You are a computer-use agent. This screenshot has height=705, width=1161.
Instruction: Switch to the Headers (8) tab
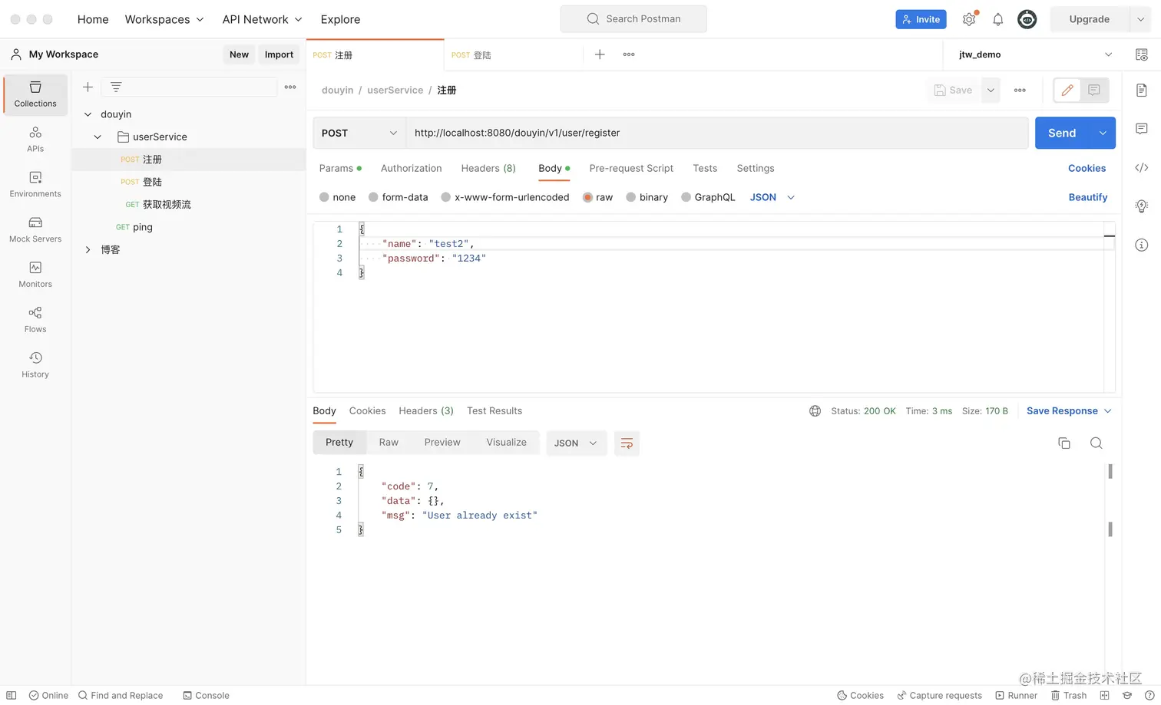(488, 168)
